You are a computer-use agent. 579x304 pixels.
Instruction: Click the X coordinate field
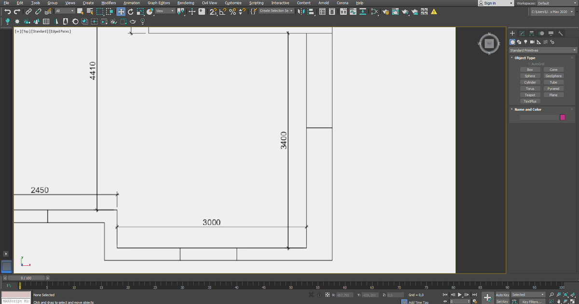click(345, 295)
